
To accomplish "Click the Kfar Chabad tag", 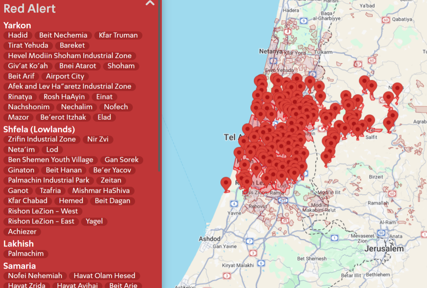I will pyautogui.click(x=28, y=201).
